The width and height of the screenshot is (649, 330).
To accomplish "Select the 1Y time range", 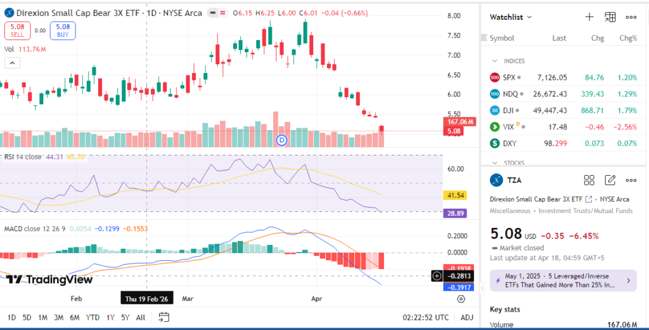I will coord(111,317).
